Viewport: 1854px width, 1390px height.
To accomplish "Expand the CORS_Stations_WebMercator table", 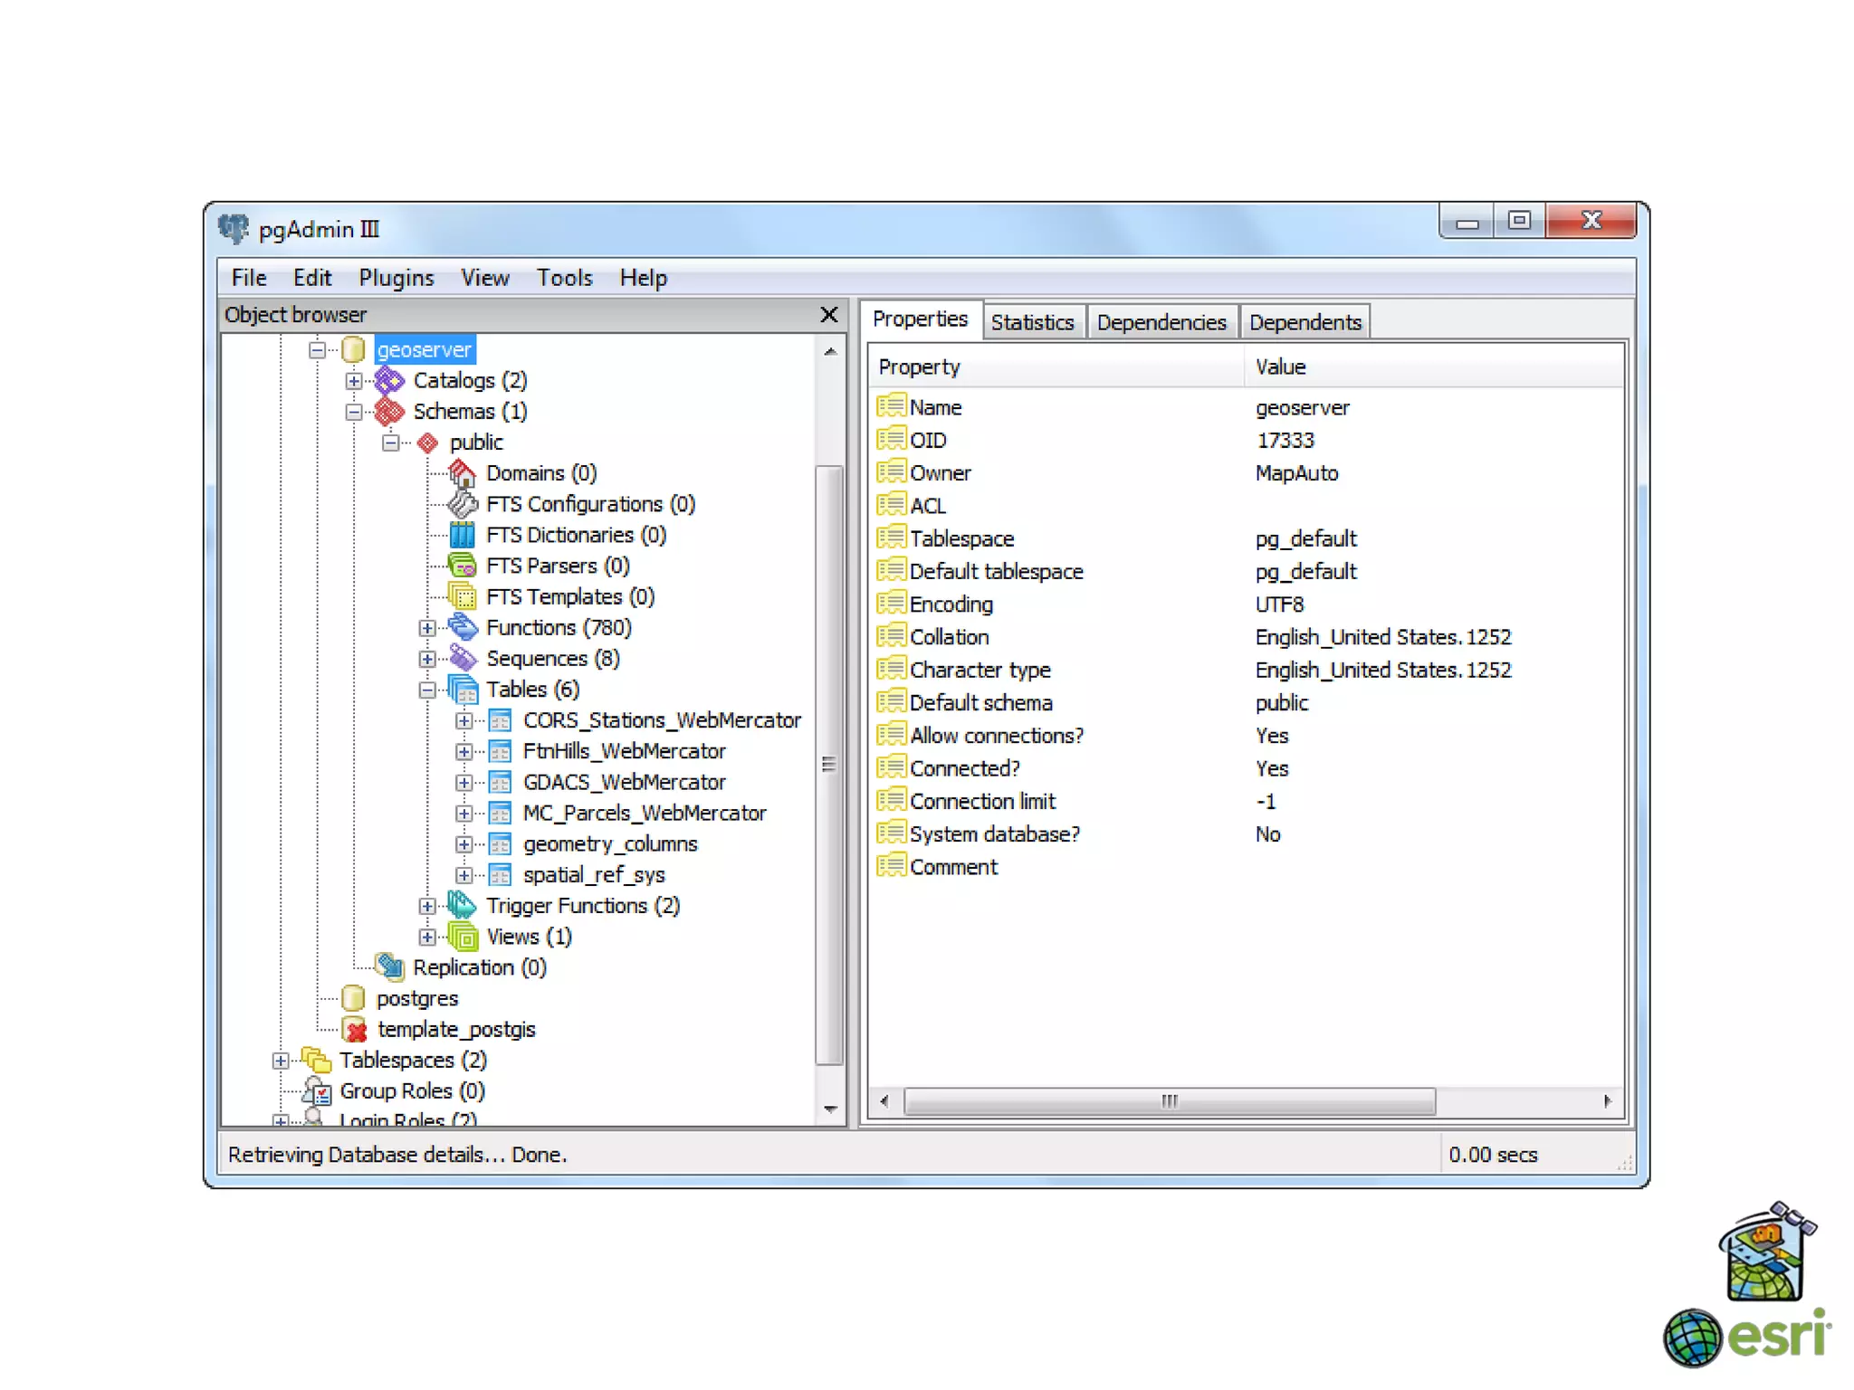I will [x=463, y=721].
